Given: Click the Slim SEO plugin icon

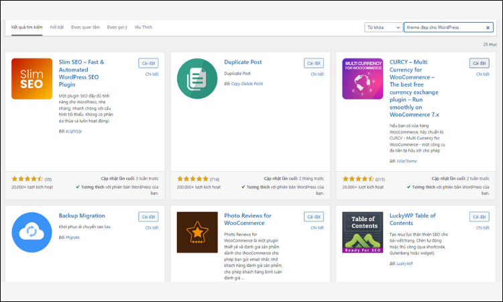Looking at the screenshot, I should [x=32, y=79].
